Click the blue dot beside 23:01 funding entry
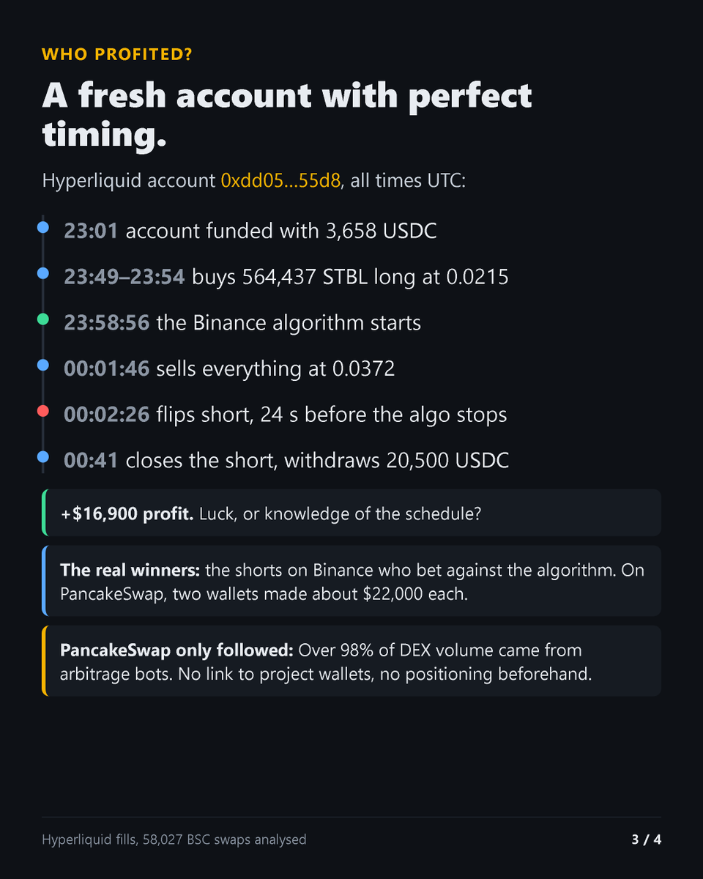 (42, 228)
